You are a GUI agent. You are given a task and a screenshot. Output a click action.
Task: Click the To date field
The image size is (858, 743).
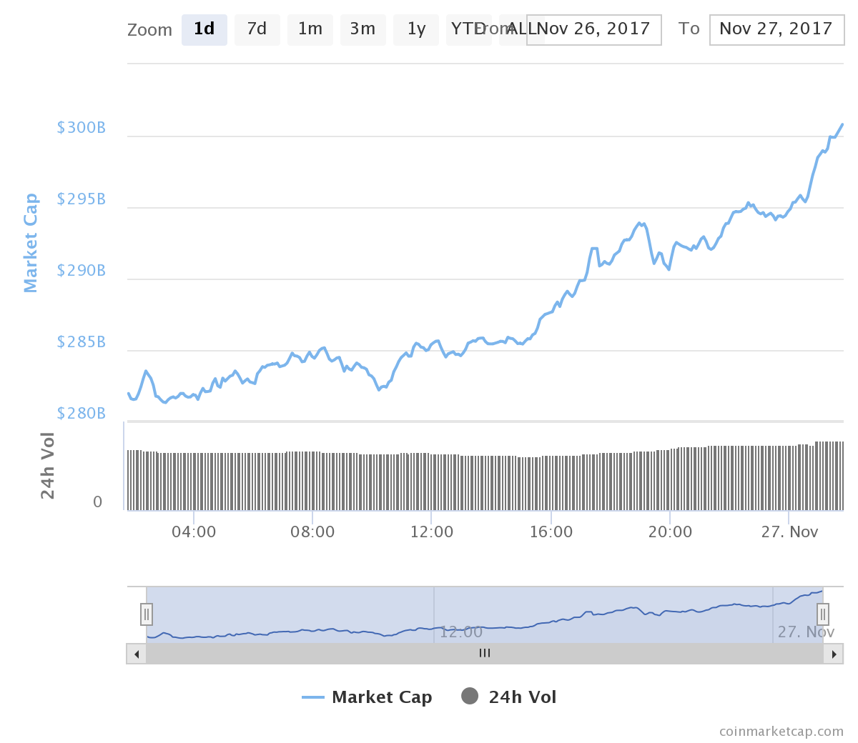776,29
